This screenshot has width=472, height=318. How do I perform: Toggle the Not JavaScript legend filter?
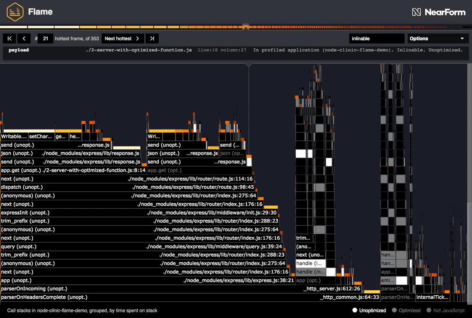(445, 310)
